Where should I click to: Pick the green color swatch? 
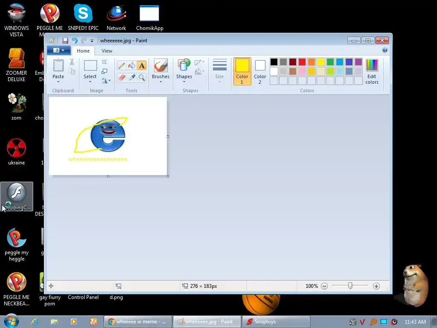tap(330, 61)
